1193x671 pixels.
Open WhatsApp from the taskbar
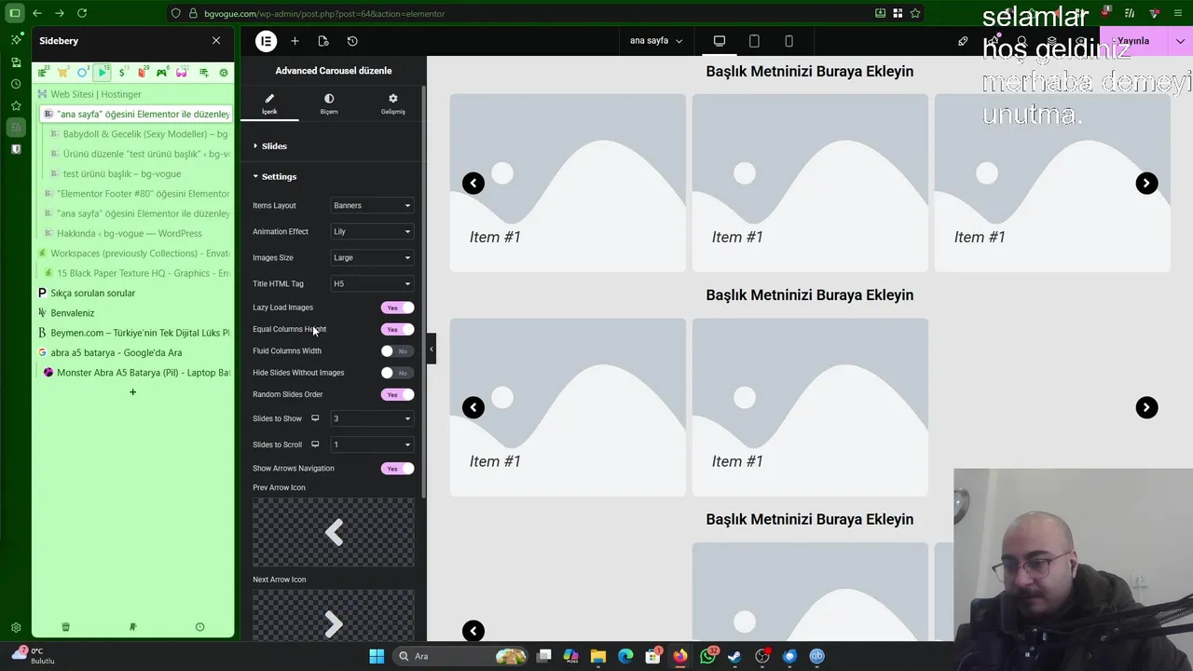click(708, 656)
